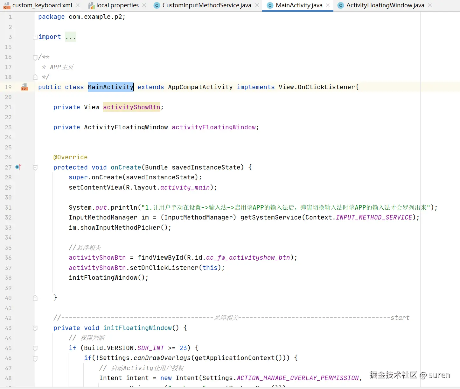The height and width of the screenshot is (389, 460).
Task: Collapse the SDK_INT if block at line 45
Action: click(x=35, y=348)
